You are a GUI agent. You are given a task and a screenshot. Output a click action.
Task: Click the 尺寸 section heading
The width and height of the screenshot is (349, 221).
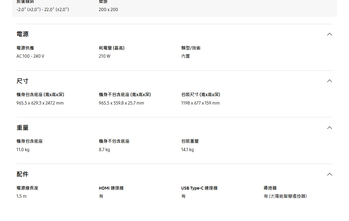(22, 81)
